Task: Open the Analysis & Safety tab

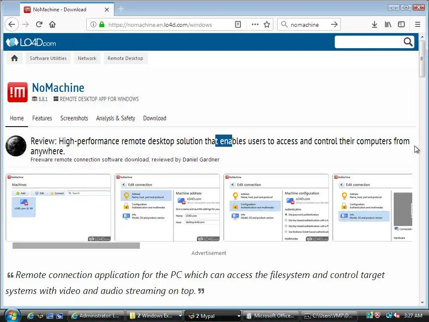Action: pyautogui.click(x=116, y=118)
